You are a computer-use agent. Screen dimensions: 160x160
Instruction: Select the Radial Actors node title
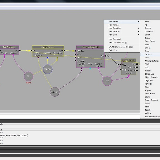coord(48,47)
